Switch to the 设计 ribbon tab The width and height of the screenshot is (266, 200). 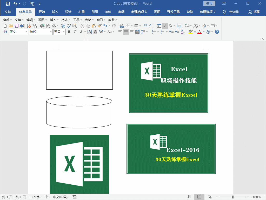[x=68, y=12]
